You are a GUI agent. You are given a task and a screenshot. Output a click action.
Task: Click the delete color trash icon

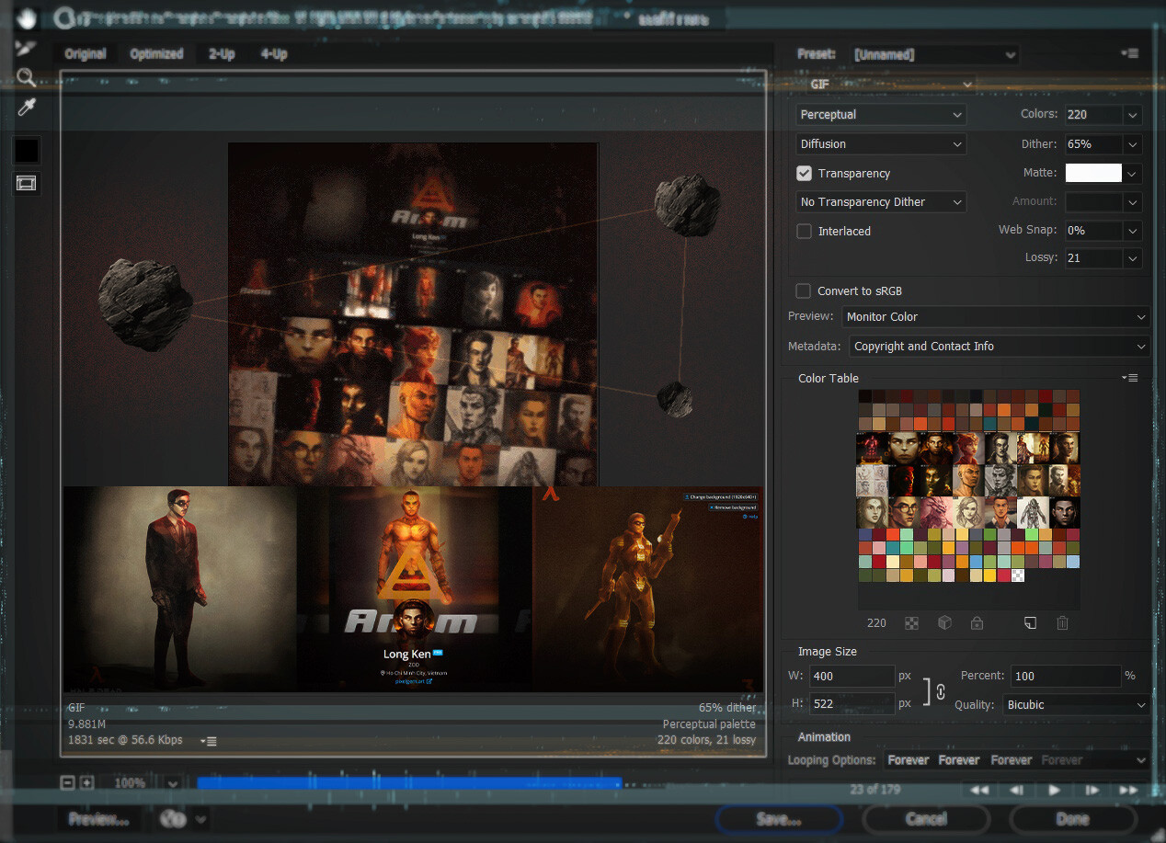[x=1062, y=623]
